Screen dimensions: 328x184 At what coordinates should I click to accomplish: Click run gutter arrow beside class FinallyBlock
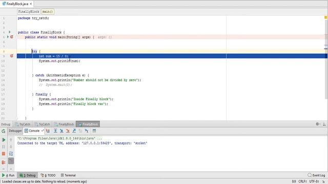10,32
